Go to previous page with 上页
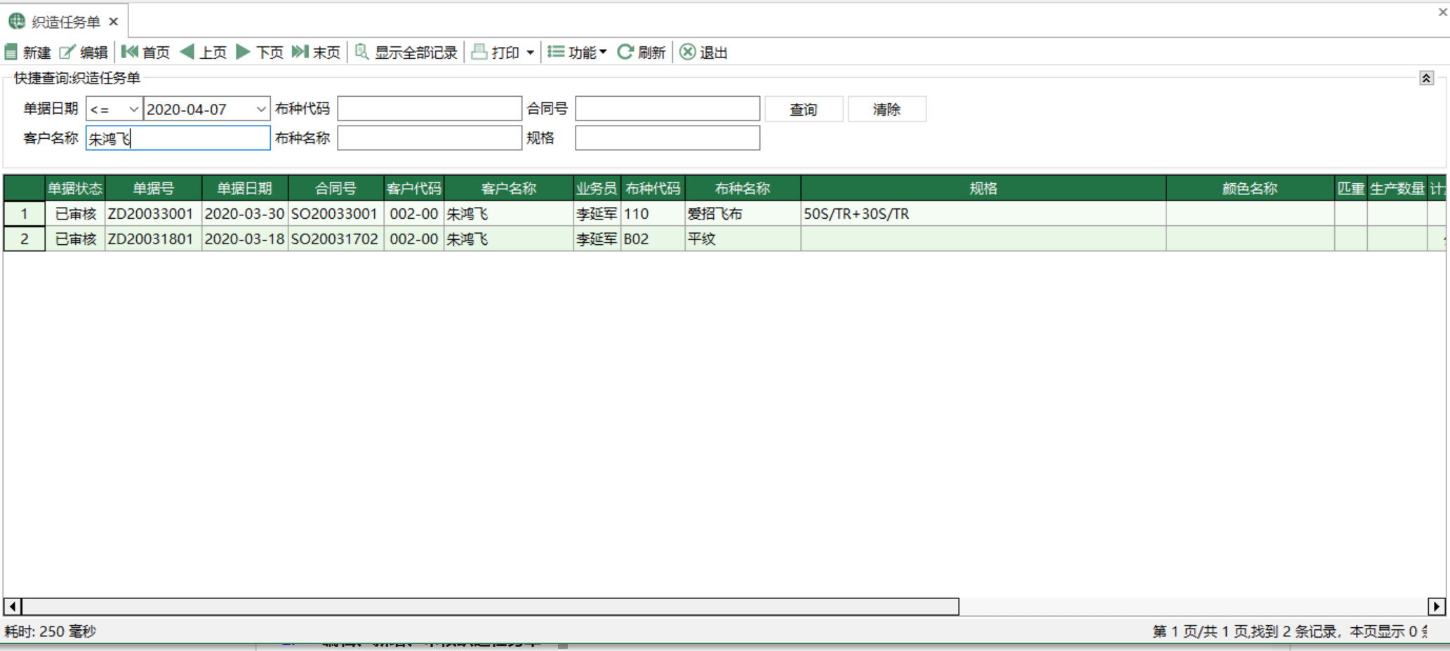This screenshot has height=651, width=1450. coord(204,52)
